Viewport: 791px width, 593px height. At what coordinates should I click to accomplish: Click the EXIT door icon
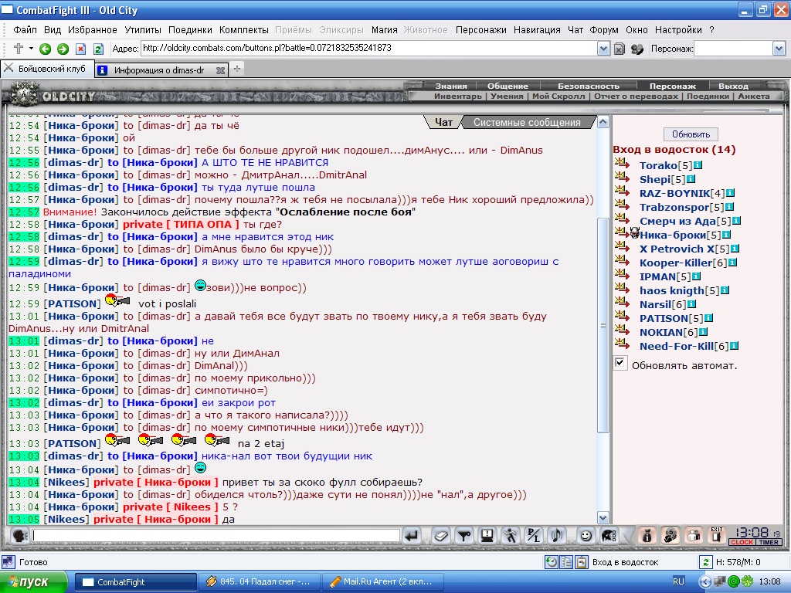tap(716, 536)
